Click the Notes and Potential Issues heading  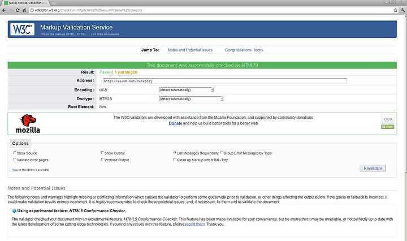37,188
